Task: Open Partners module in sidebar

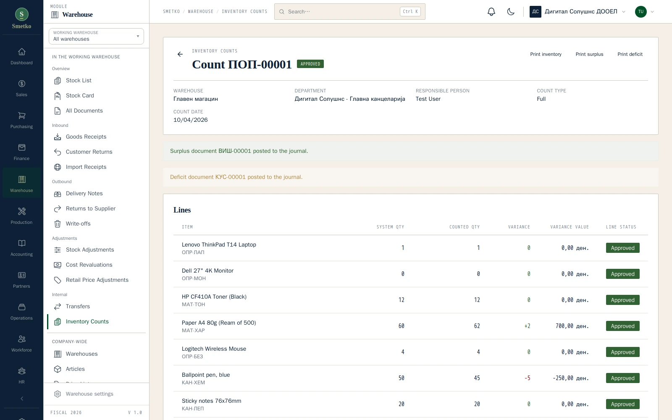Action: coord(21,280)
